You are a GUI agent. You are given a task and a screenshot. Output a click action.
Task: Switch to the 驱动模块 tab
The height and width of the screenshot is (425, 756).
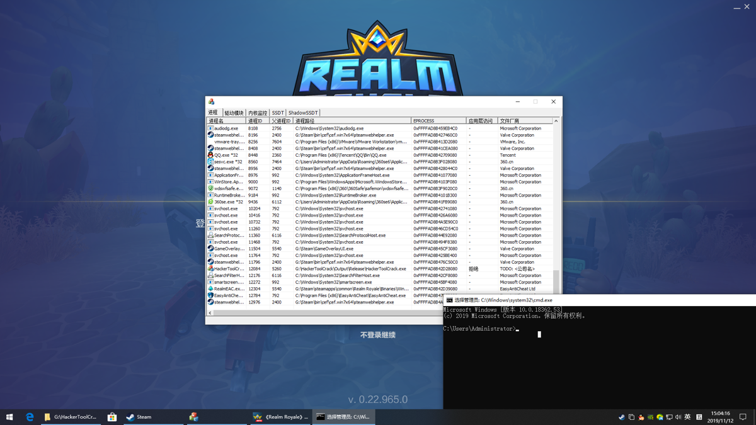pos(234,113)
